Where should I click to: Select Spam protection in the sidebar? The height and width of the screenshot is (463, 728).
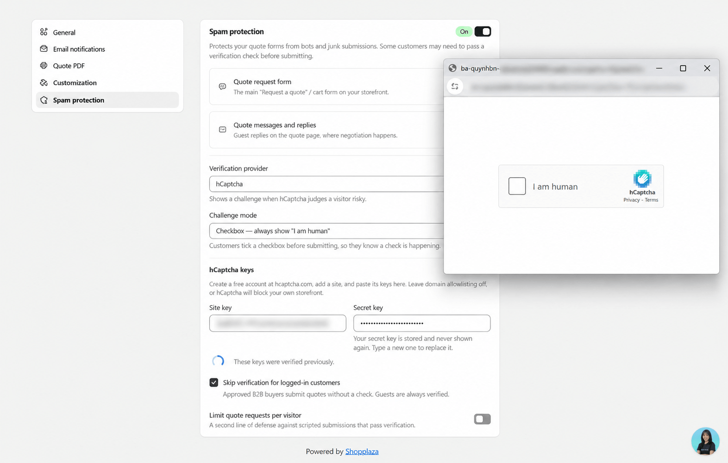click(107, 100)
